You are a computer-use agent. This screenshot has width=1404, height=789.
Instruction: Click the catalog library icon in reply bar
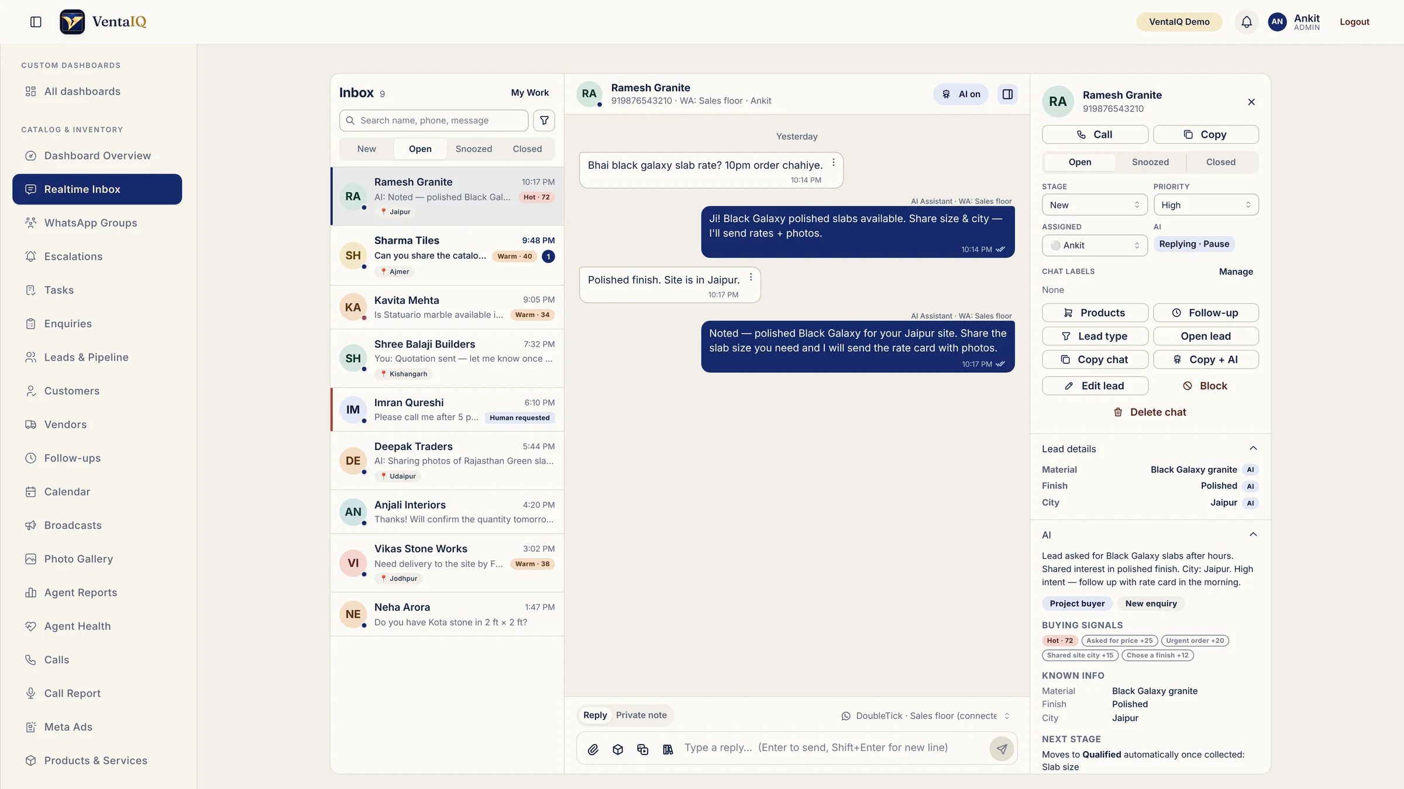point(667,749)
